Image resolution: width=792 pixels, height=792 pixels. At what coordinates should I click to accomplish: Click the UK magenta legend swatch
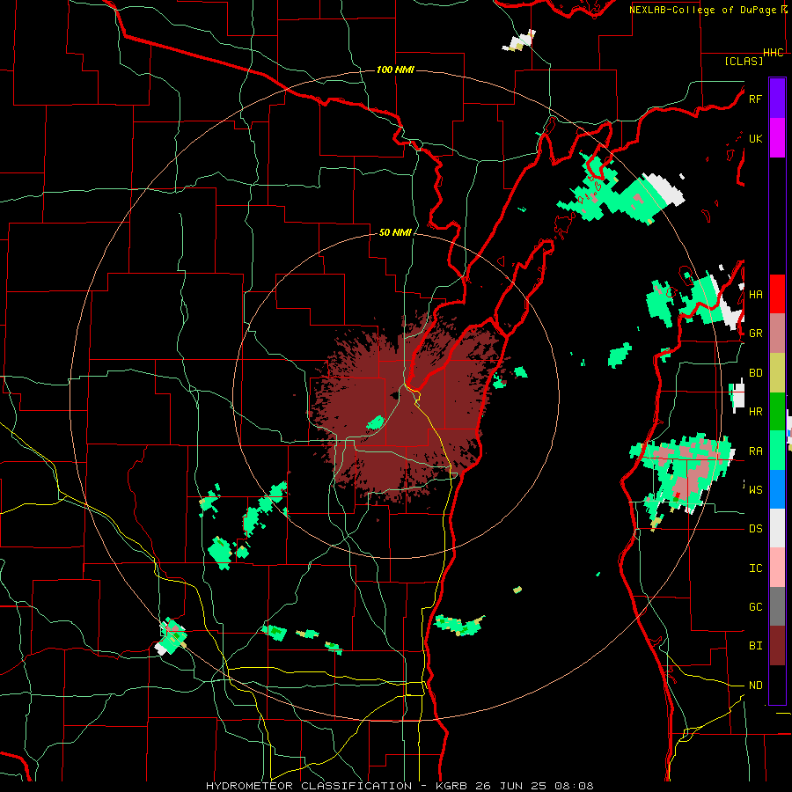[x=777, y=138]
